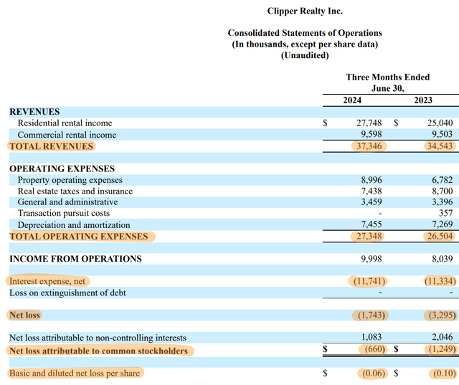
Task: Click 'Net loss attributable to common stockholders'
Action: click(100, 351)
